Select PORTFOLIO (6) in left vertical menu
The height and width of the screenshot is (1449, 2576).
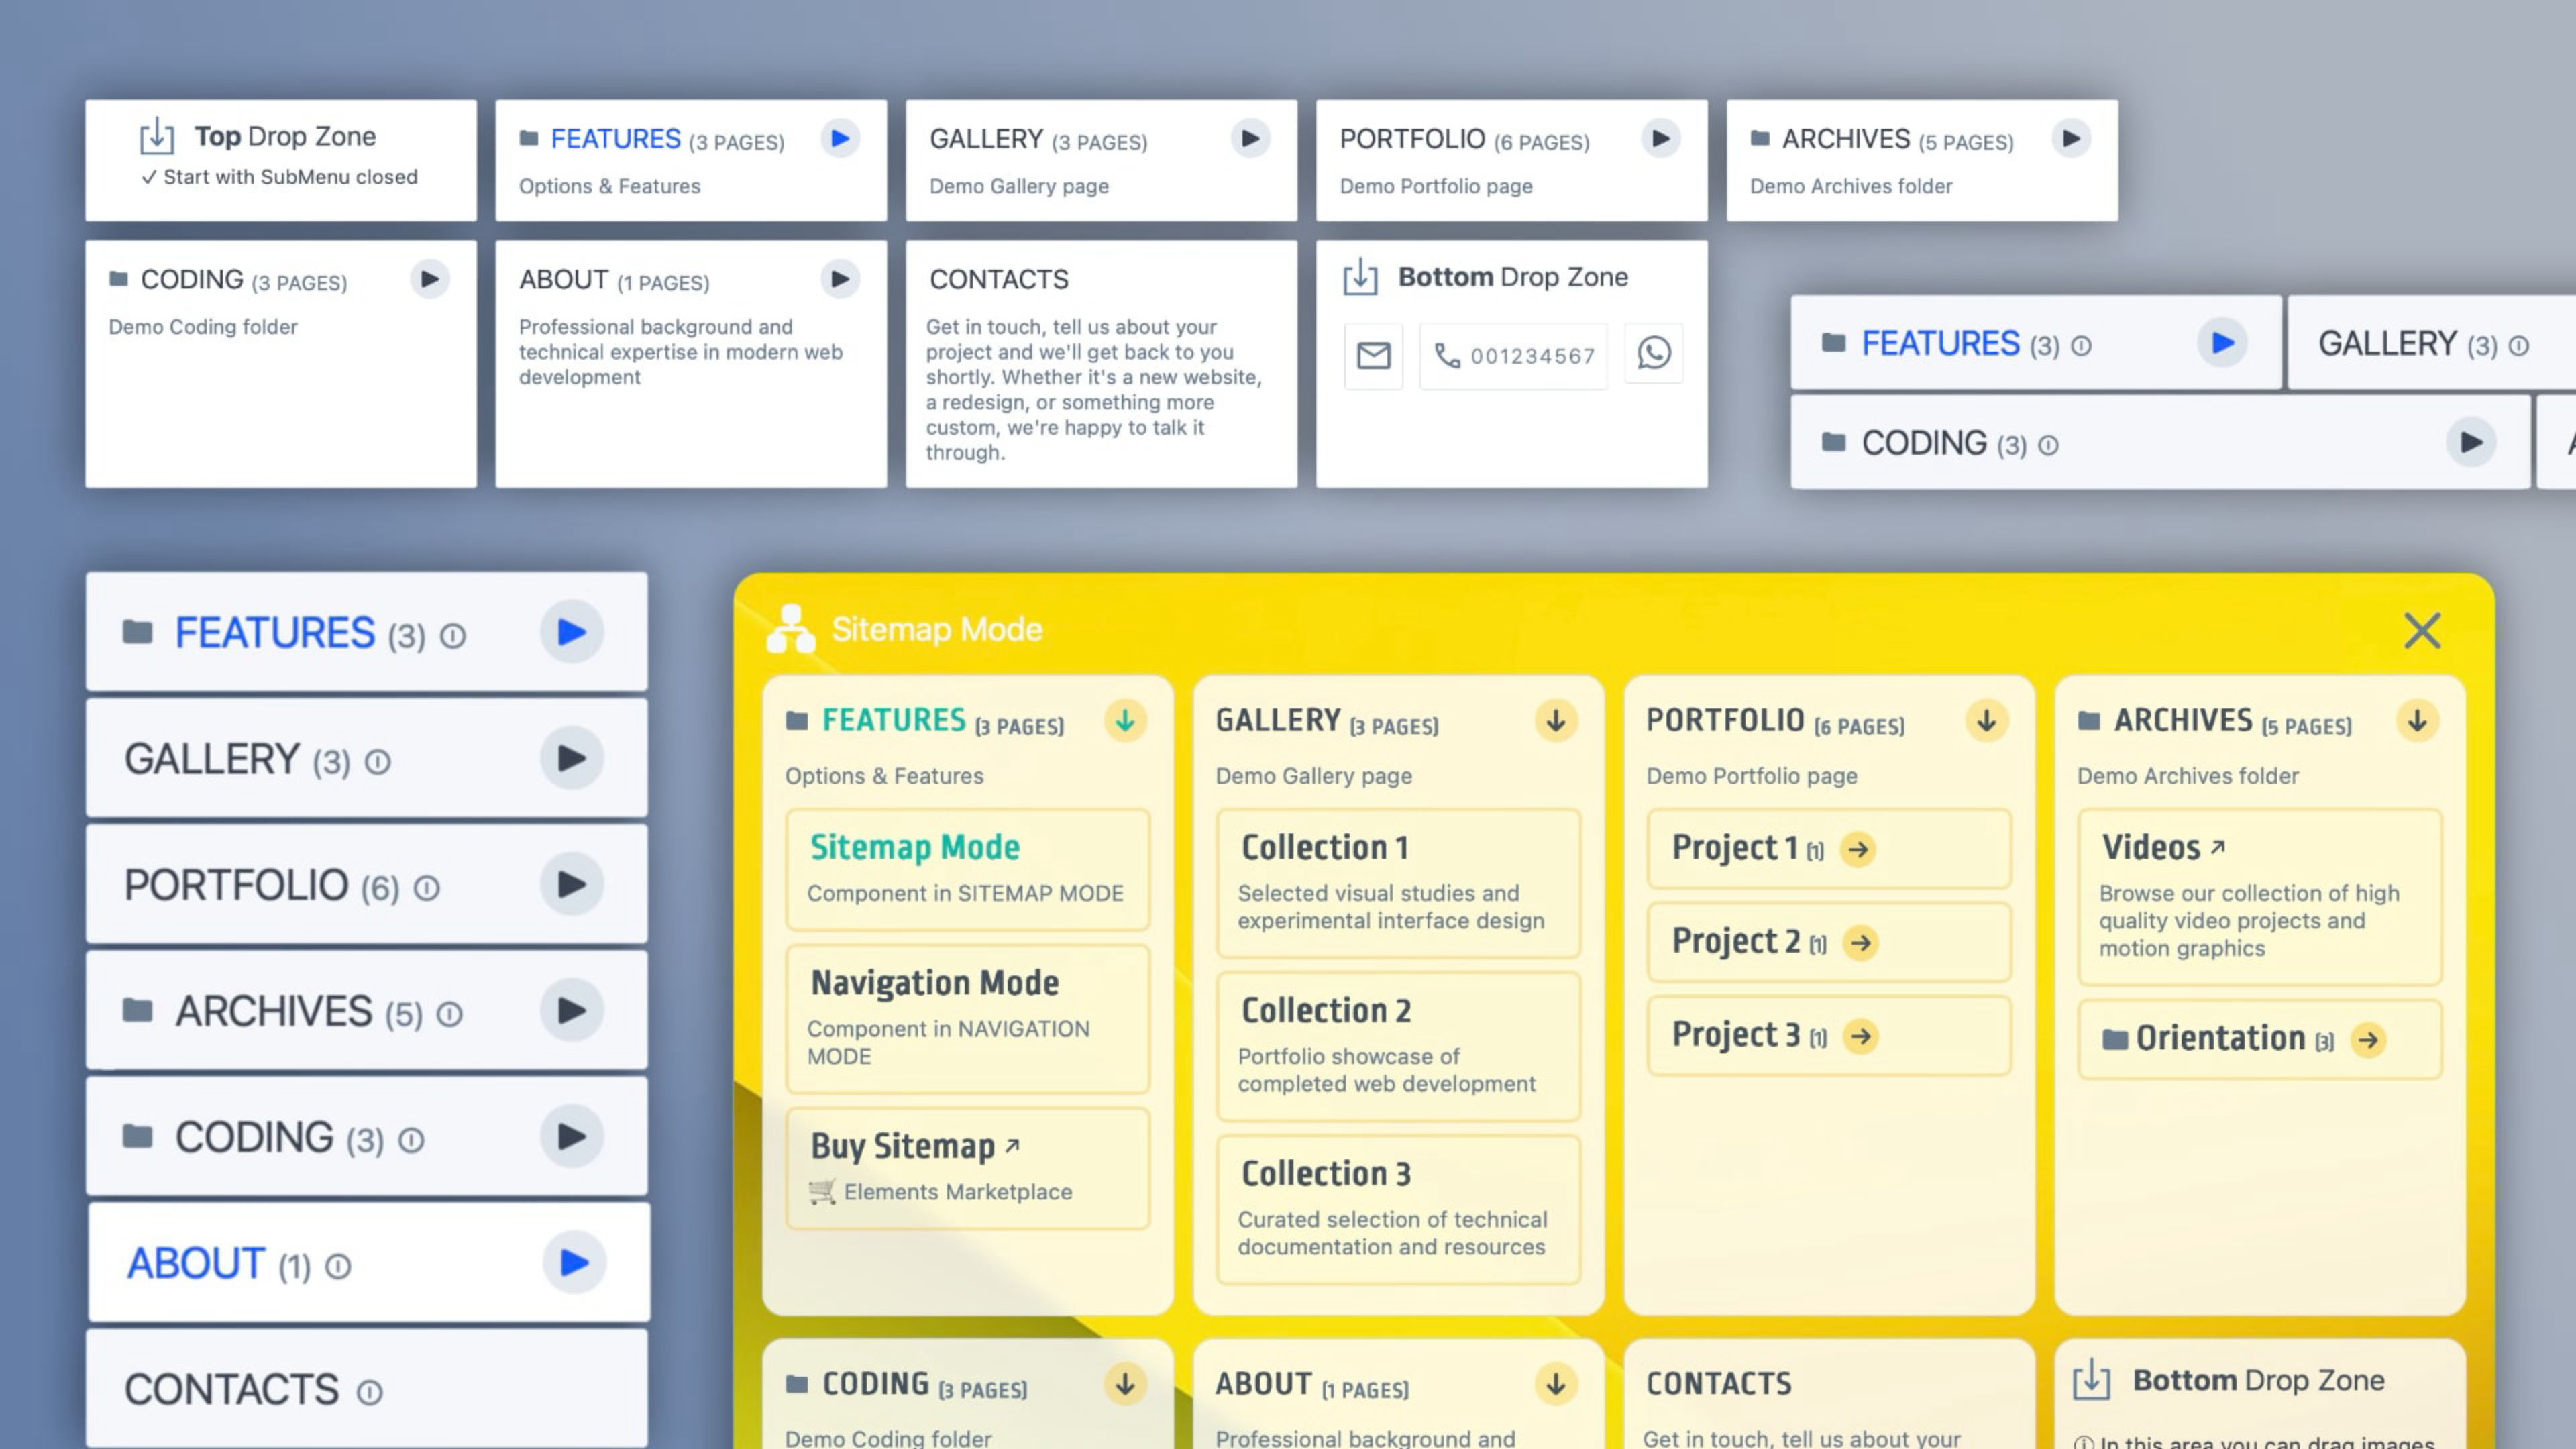coord(367,884)
